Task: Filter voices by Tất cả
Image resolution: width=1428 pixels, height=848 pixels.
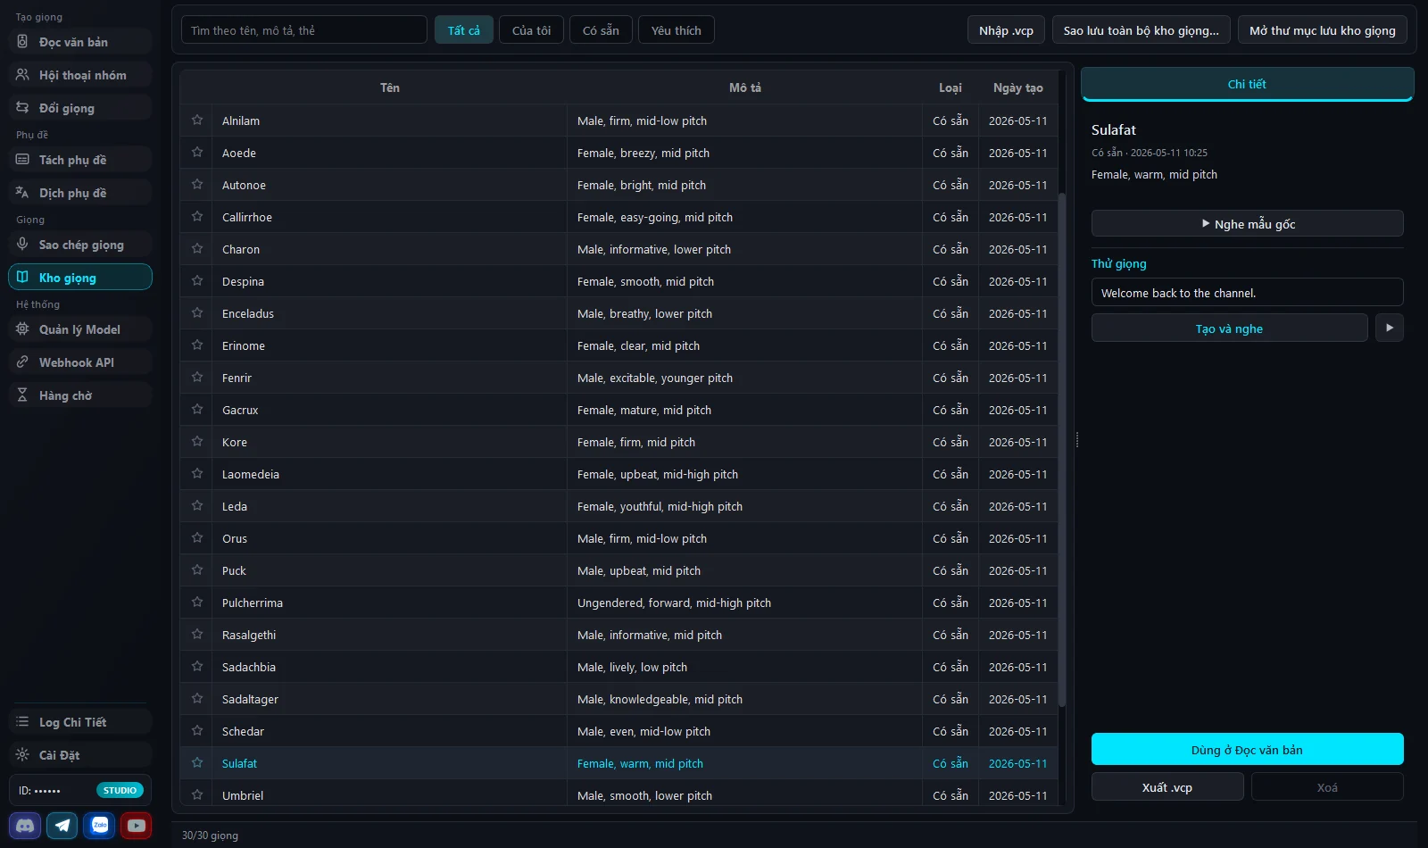Action: click(x=464, y=30)
